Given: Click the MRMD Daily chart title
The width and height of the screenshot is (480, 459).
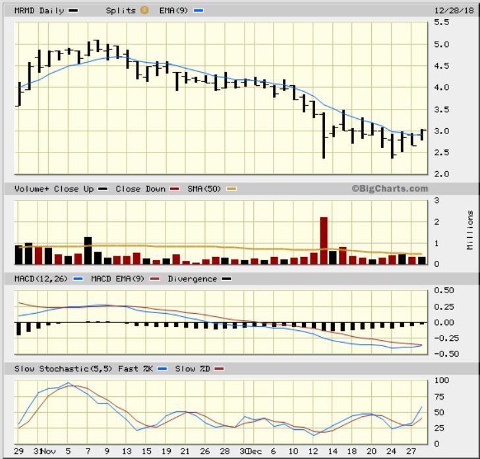Looking at the screenshot, I should pos(39,11).
